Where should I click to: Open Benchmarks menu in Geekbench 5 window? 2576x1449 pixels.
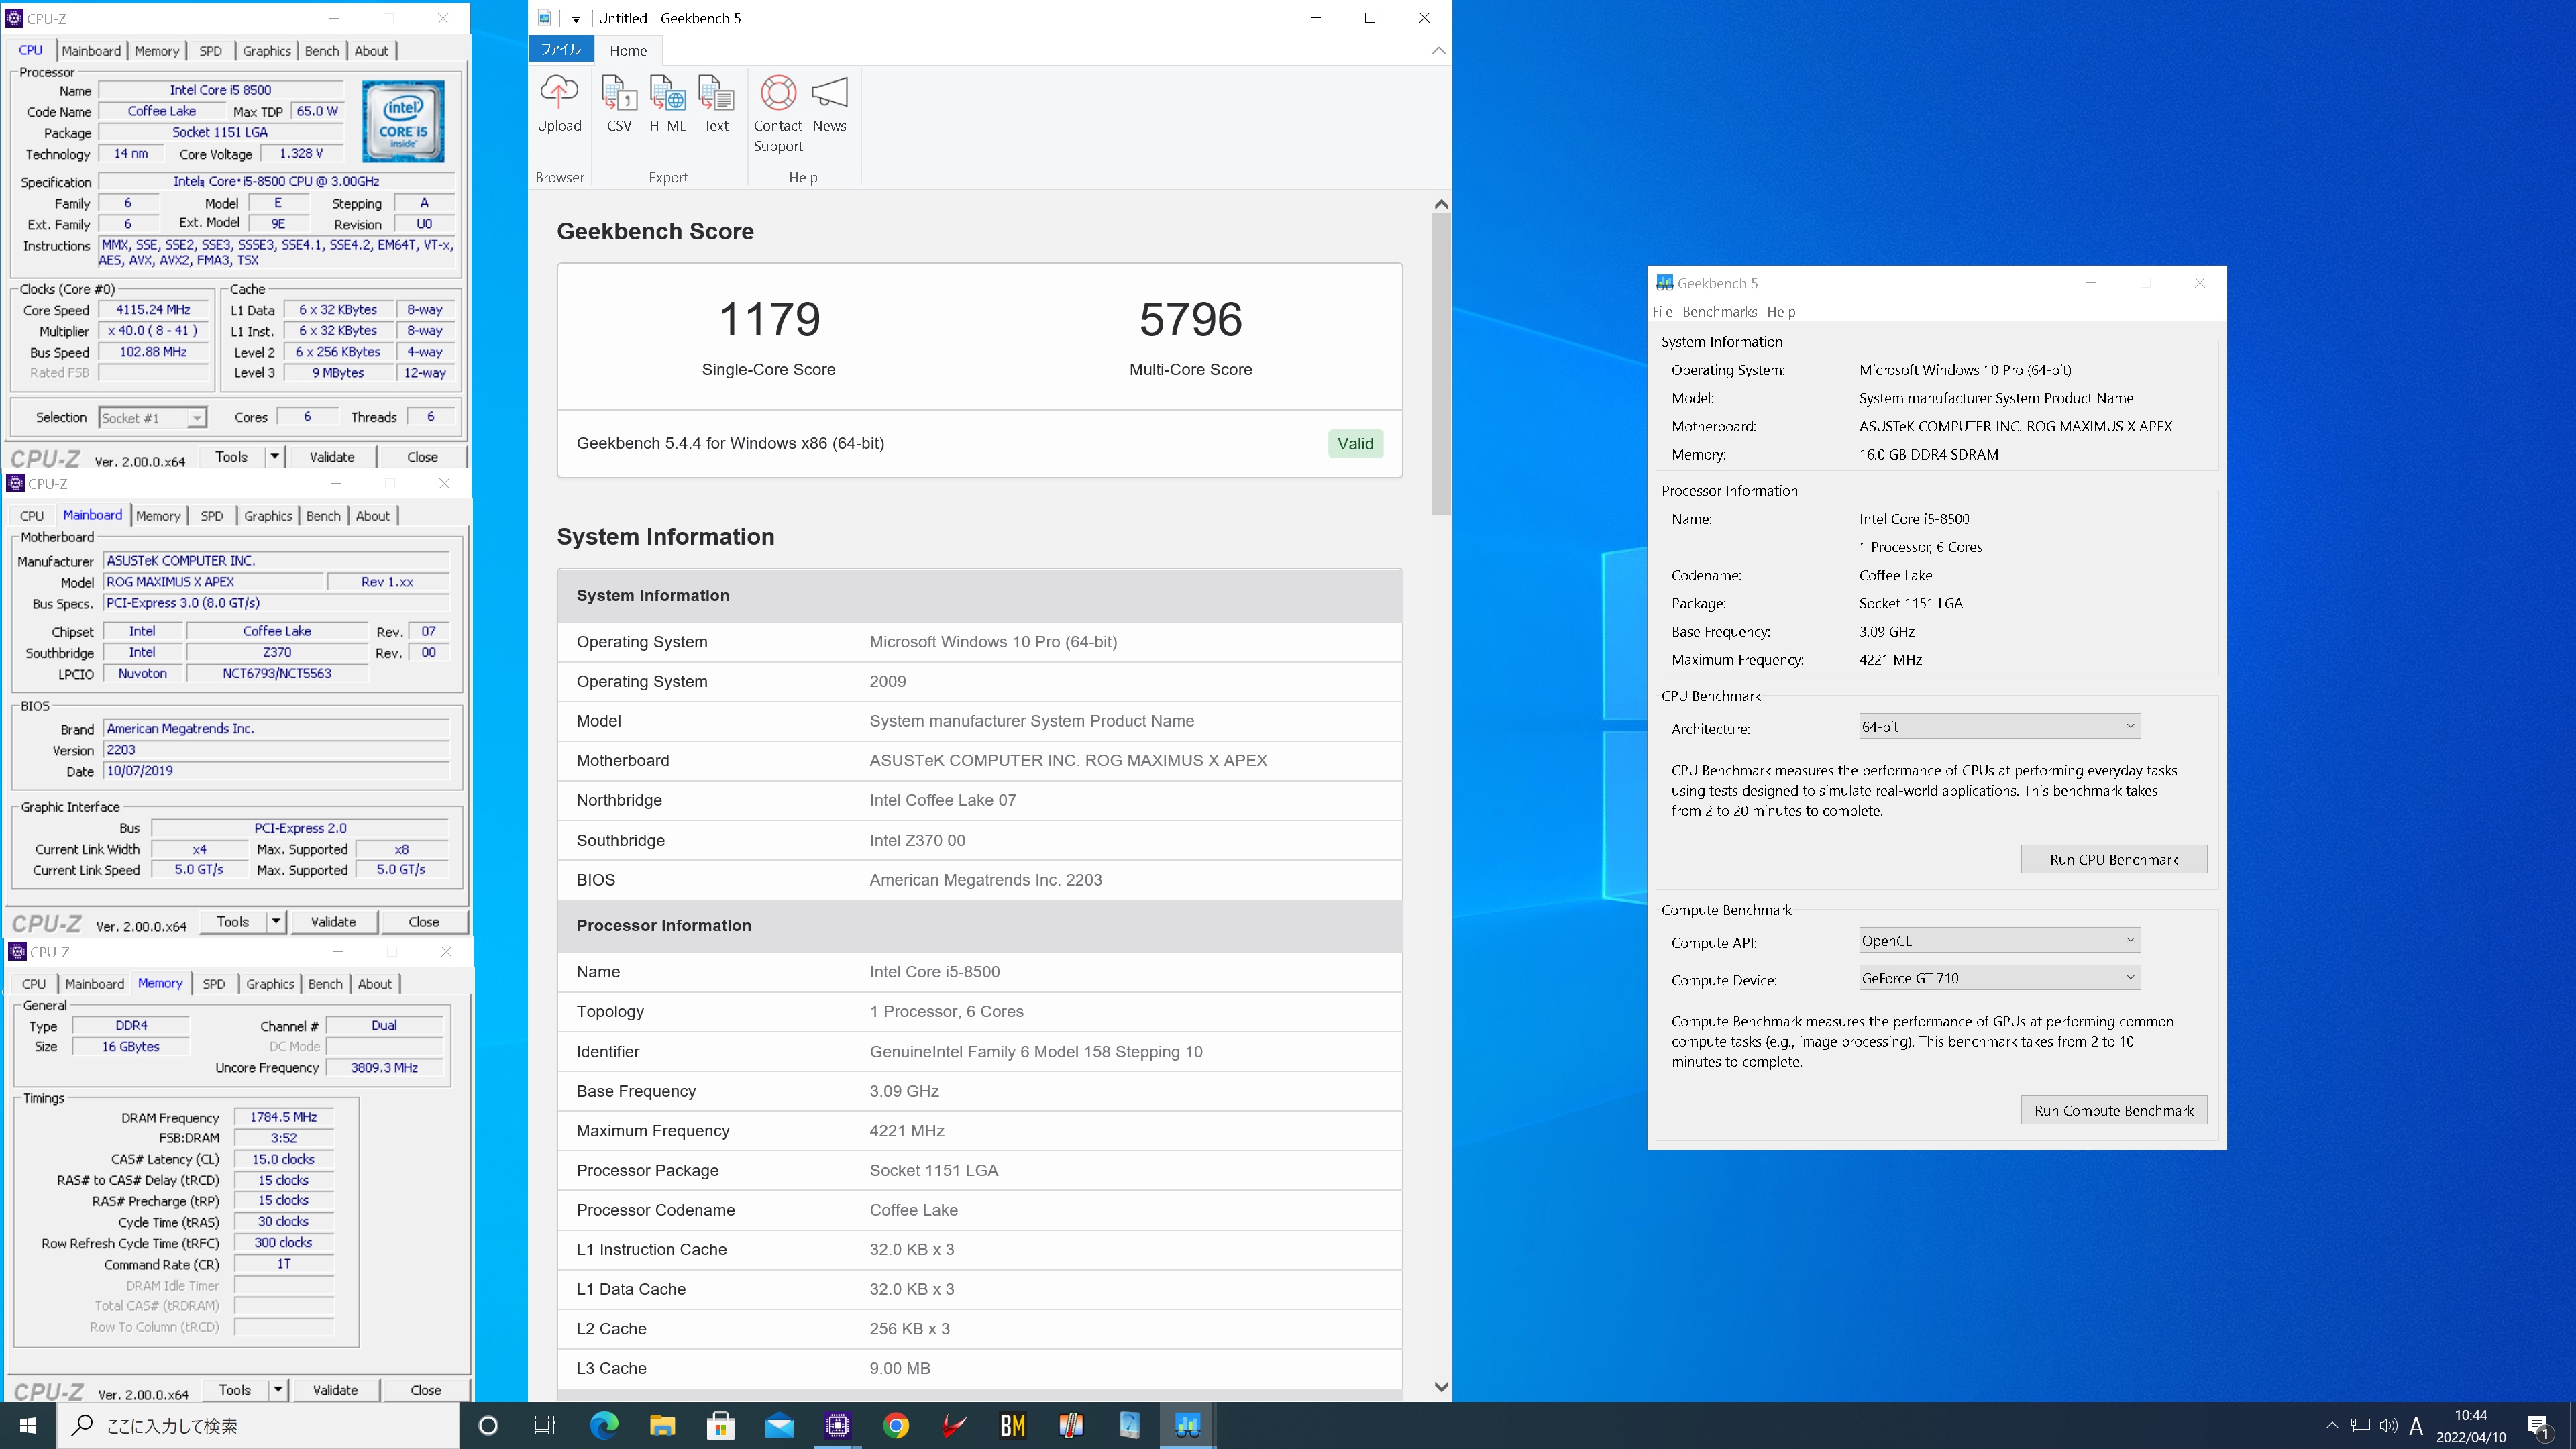1719,311
